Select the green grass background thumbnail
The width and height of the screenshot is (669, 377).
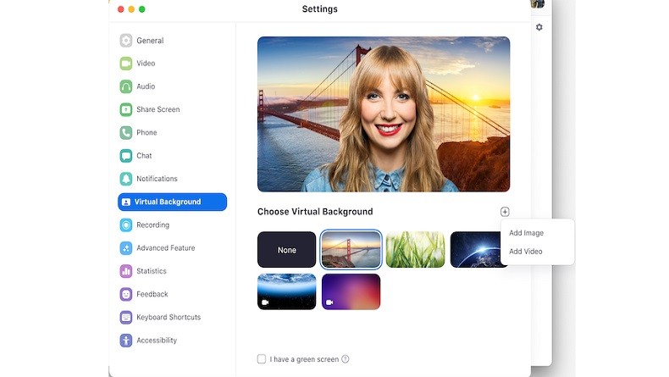click(x=415, y=250)
